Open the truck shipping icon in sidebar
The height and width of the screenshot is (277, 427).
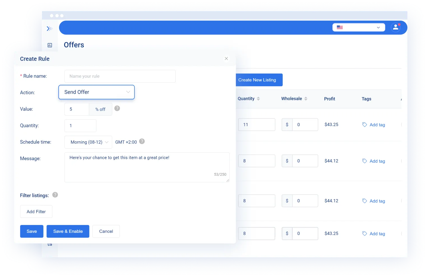click(50, 245)
